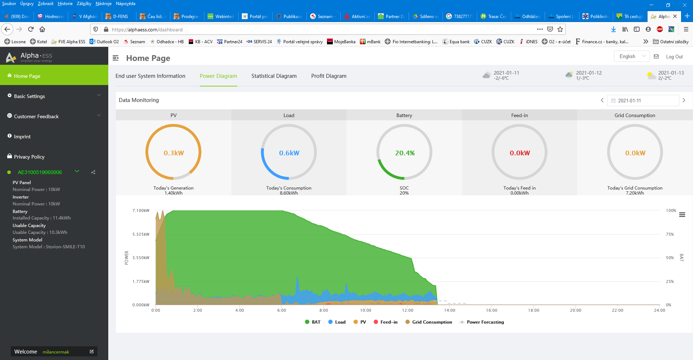Expand the Customer Feedback menu
The width and height of the screenshot is (693, 360).
click(54, 116)
